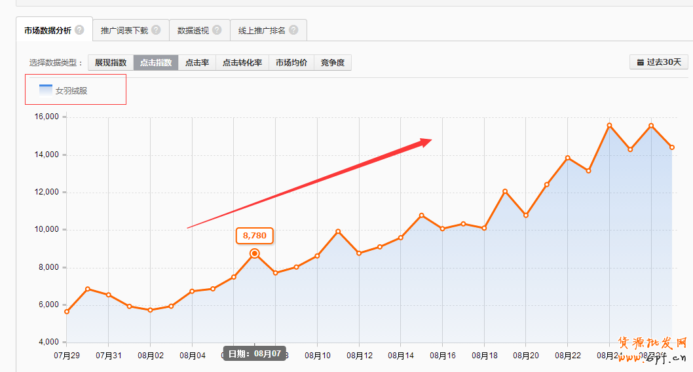Click the 8,780 value tooltip label

click(254, 235)
